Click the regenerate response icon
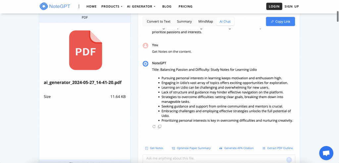Viewport: 339px width, 163px height. 154,127
